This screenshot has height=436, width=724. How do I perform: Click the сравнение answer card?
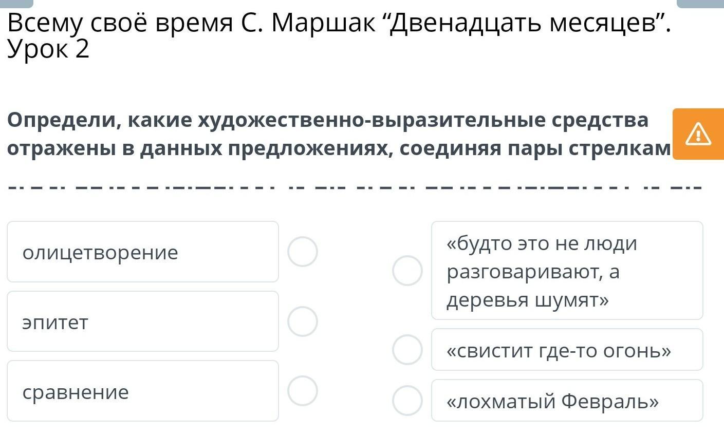143,391
